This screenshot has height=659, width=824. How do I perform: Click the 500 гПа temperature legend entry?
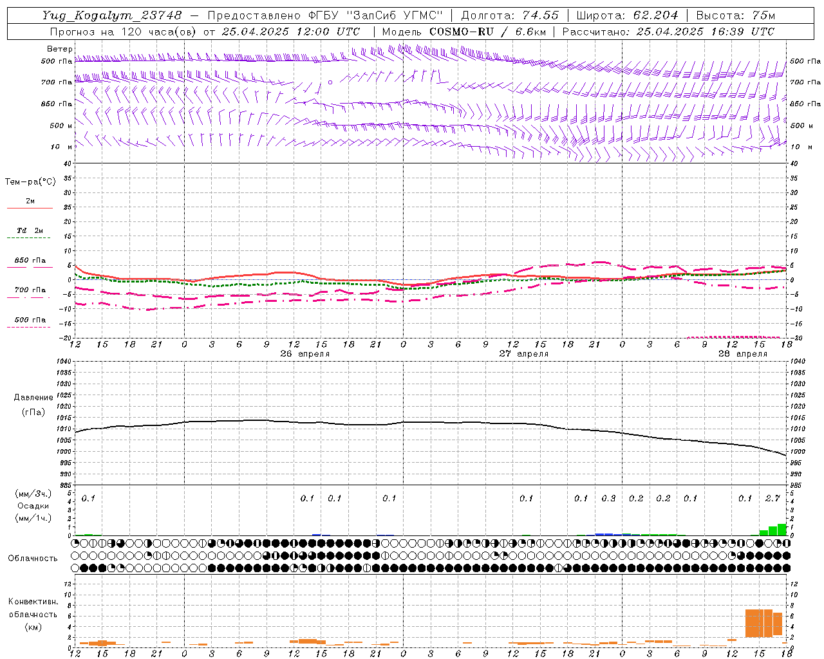[x=30, y=320]
